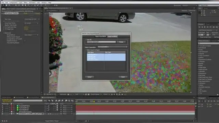Screen dimensions: 219x123
Task: Toggle Detailed Analysis checkbox
Action: click(x=25, y=41)
